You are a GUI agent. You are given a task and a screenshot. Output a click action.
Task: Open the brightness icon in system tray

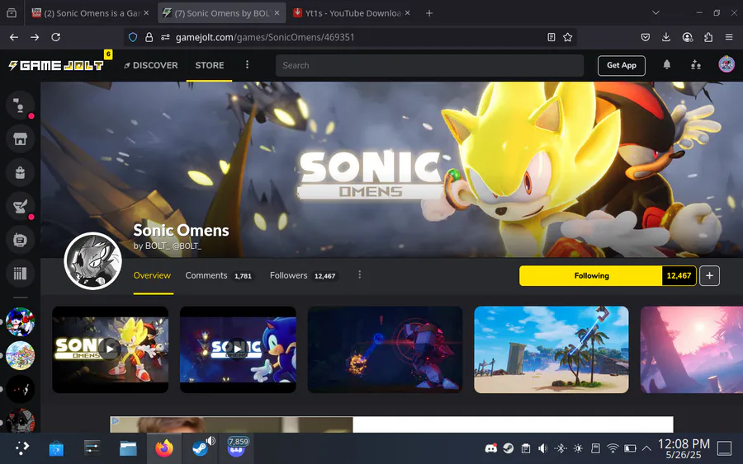(x=578, y=448)
